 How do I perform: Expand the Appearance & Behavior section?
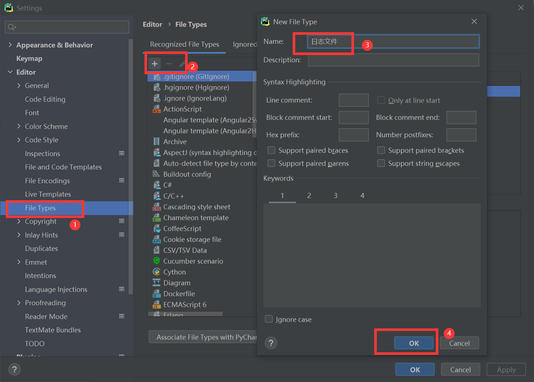(x=10, y=45)
